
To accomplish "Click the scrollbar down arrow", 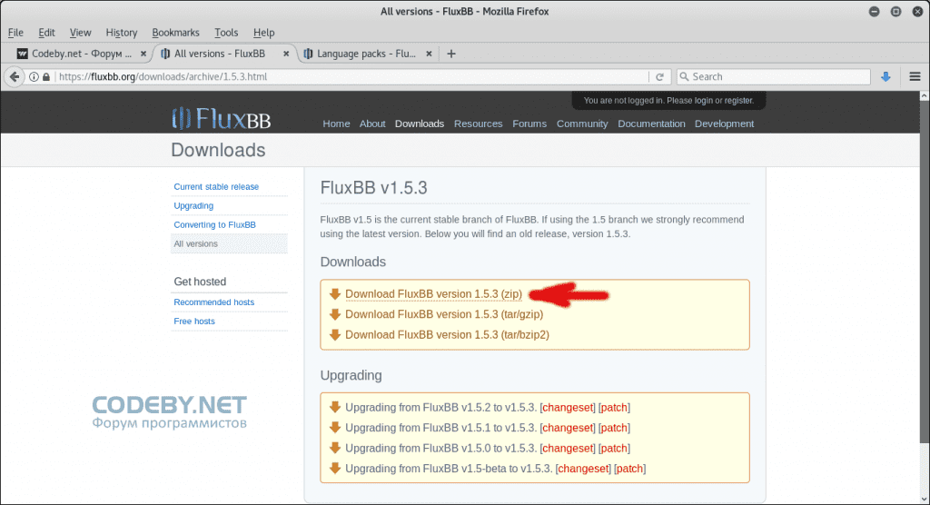I will pos(924,499).
